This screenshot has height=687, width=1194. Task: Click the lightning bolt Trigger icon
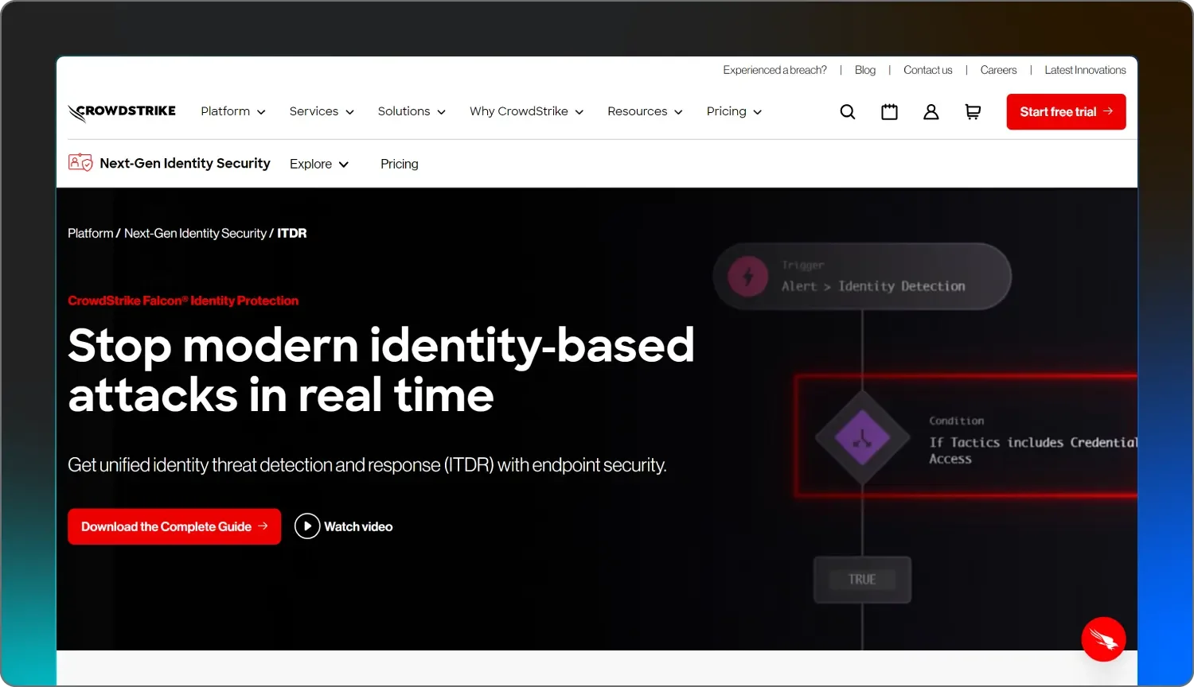(747, 277)
